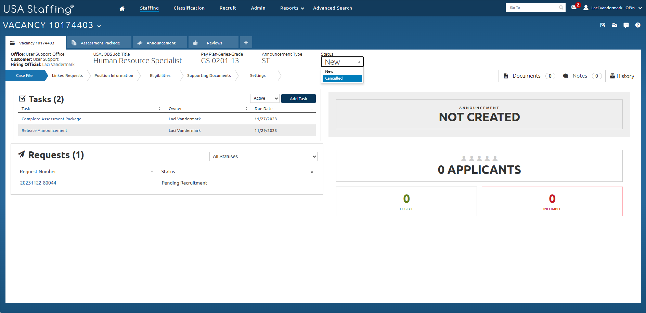The image size is (646, 313).
Task: Click the Notes speech bubble icon
Action: tap(566, 76)
